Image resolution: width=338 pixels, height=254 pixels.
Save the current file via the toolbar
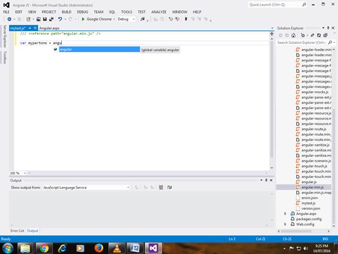click(x=45, y=19)
